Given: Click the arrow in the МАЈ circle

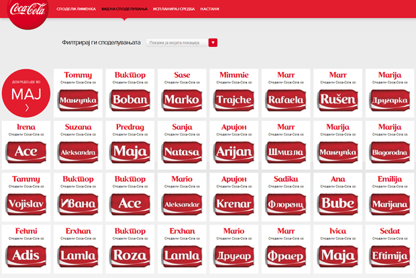Looking at the screenshot, I should (x=27, y=107).
